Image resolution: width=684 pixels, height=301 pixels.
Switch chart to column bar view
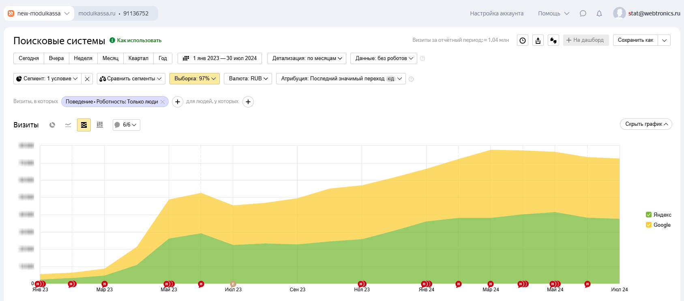[100, 125]
